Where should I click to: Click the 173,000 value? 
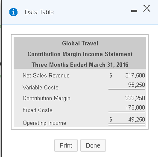click(135, 107)
